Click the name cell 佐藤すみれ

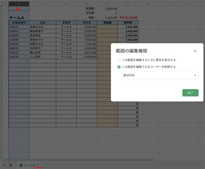pyautogui.click(x=42, y=44)
